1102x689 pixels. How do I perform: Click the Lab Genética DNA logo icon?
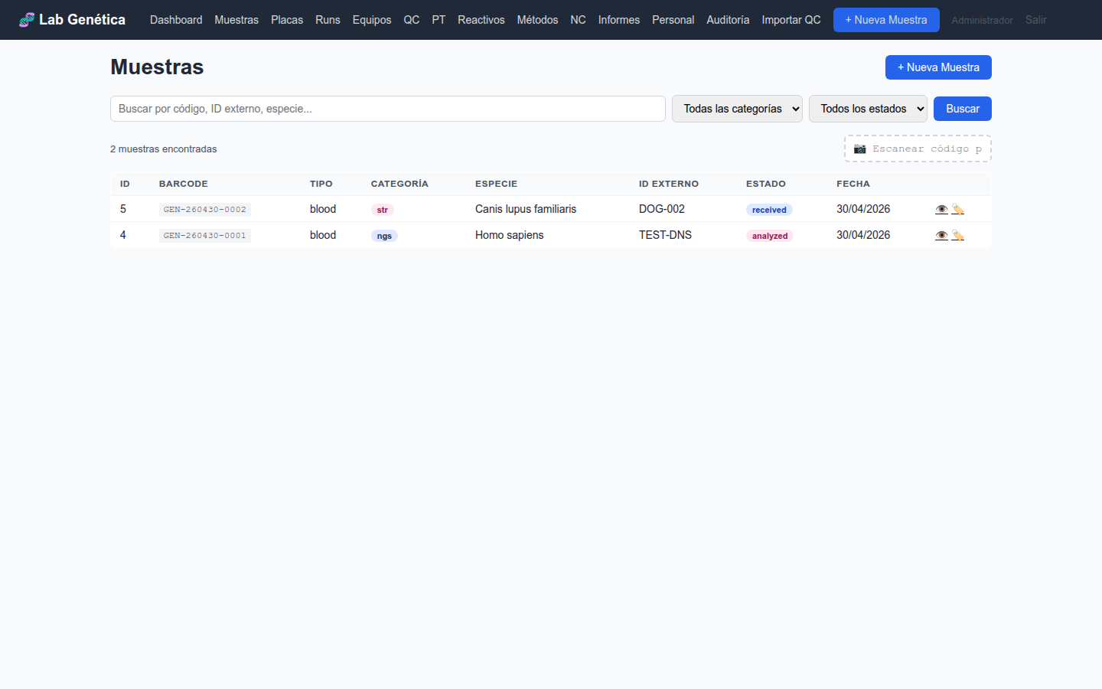[x=27, y=20]
